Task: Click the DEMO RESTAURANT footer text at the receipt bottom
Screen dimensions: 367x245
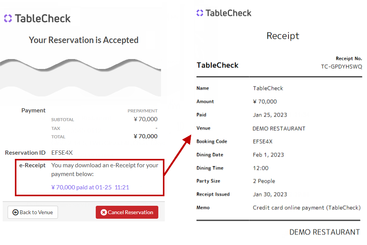Action: click(x=324, y=232)
